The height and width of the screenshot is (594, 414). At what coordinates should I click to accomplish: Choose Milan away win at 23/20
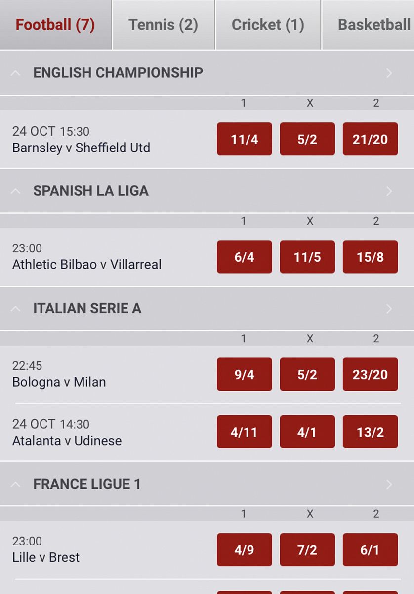point(370,374)
